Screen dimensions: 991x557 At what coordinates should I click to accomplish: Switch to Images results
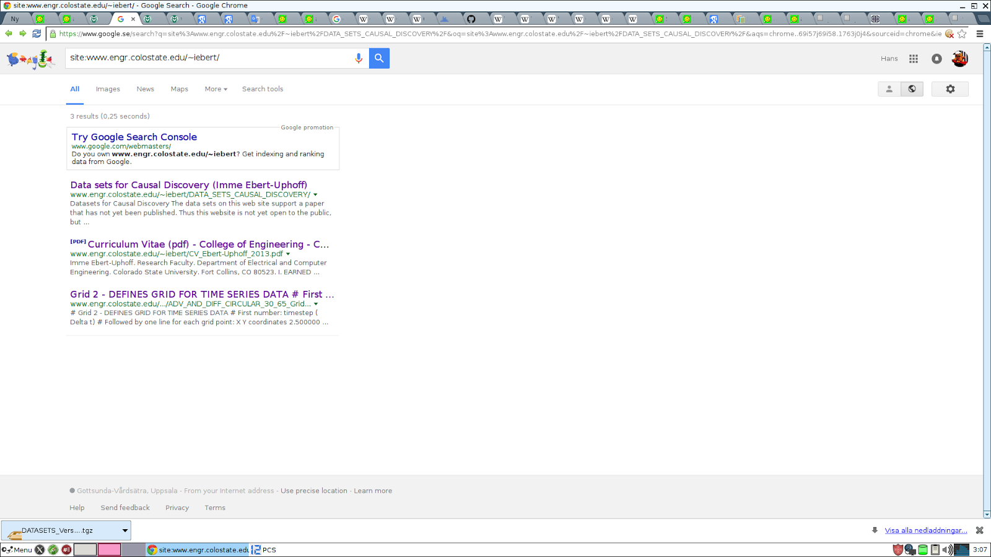click(108, 89)
